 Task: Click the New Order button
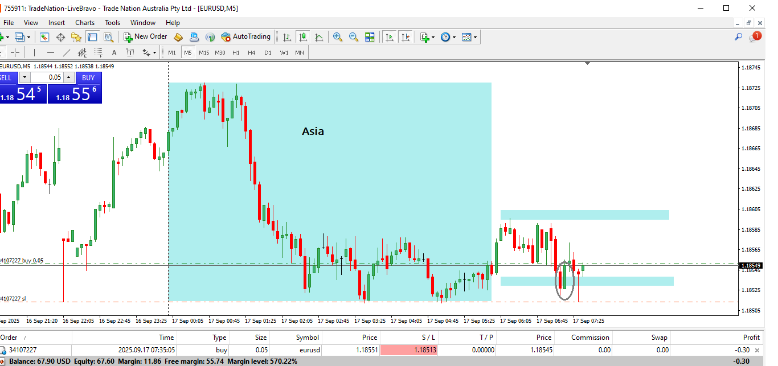(145, 37)
